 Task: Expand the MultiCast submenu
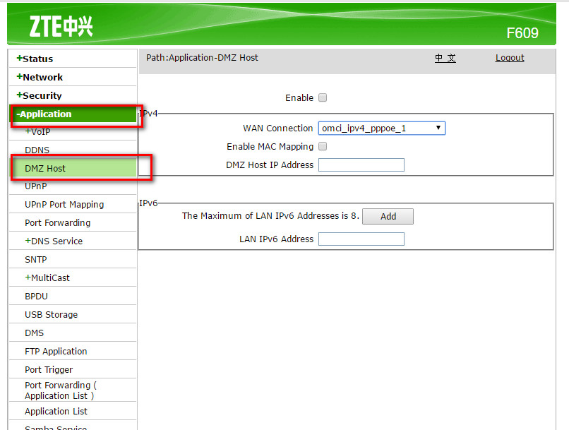[47, 277]
